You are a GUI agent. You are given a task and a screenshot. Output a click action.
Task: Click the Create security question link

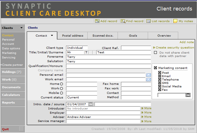pos(175,48)
